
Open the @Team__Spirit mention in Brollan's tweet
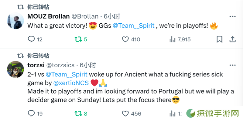[134, 26]
